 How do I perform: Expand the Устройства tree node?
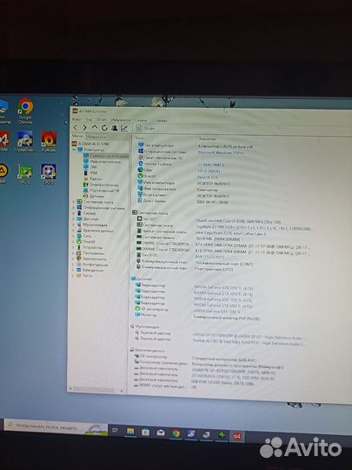point(74,247)
